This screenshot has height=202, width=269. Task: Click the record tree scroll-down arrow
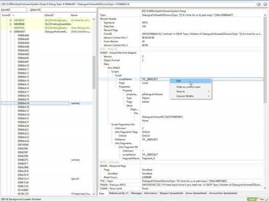coord(94,194)
